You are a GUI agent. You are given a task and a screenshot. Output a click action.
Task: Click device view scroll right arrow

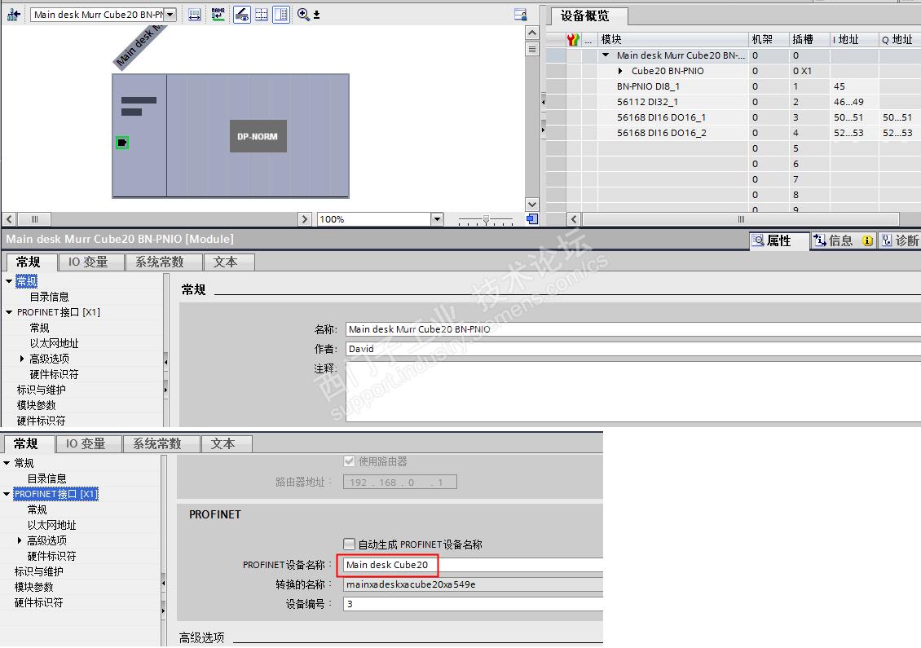click(x=304, y=219)
